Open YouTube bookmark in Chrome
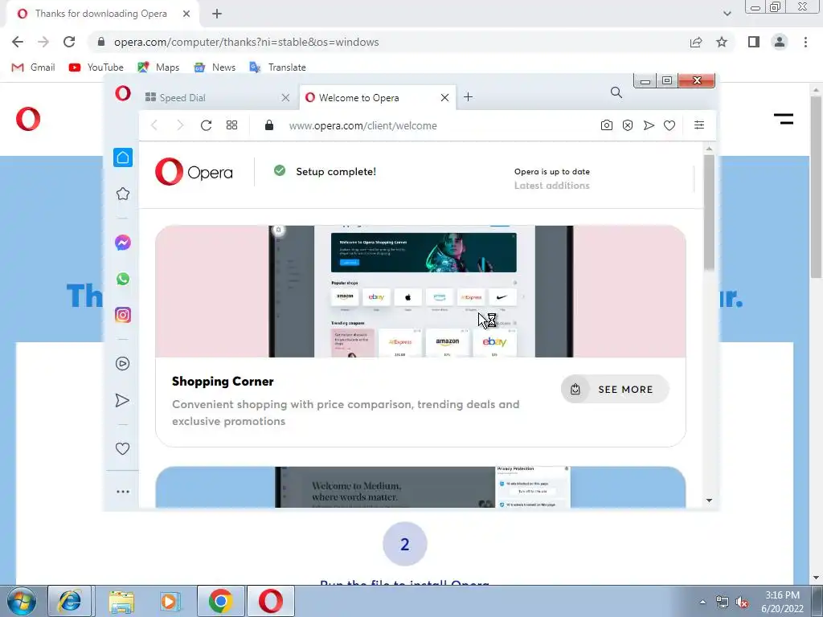Screen dimensions: 823x617 click(x=96, y=67)
